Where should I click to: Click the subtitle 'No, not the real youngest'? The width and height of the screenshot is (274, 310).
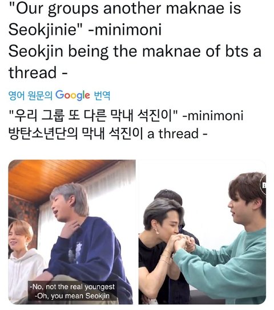pos(72,287)
